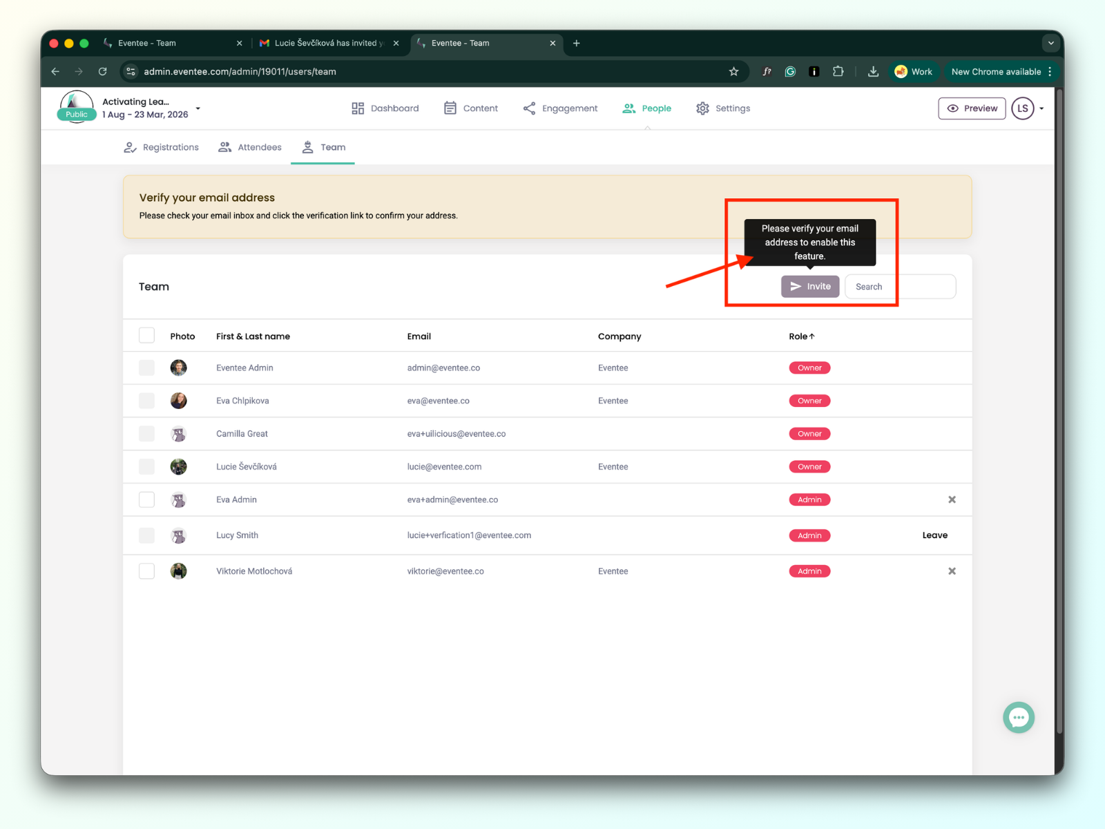Sort by the Email column header

tap(419, 336)
